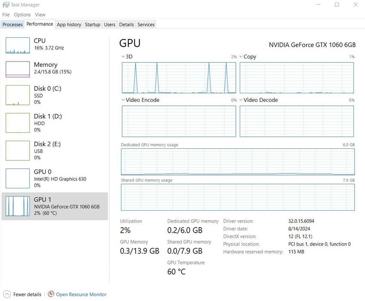Viewport: 365px width, 301px height.
Task: Click the Task Manager title bar icon
Action: (6, 5)
